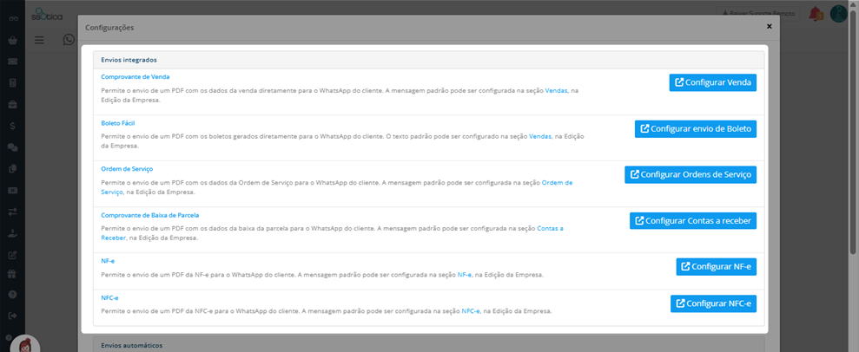This screenshot has height=352, width=859.
Task: Close the Configurações dialog
Action: (770, 26)
